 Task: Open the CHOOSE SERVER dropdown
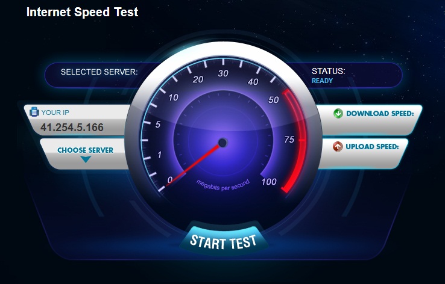point(85,154)
